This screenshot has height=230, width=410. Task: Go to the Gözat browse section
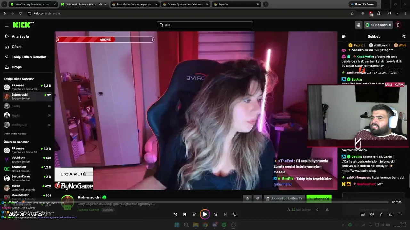[17, 47]
